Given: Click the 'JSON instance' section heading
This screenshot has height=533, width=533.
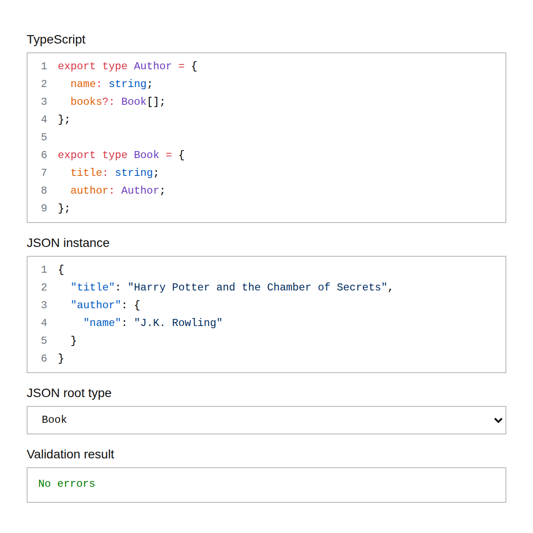Looking at the screenshot, I should [x=68, y=243].
